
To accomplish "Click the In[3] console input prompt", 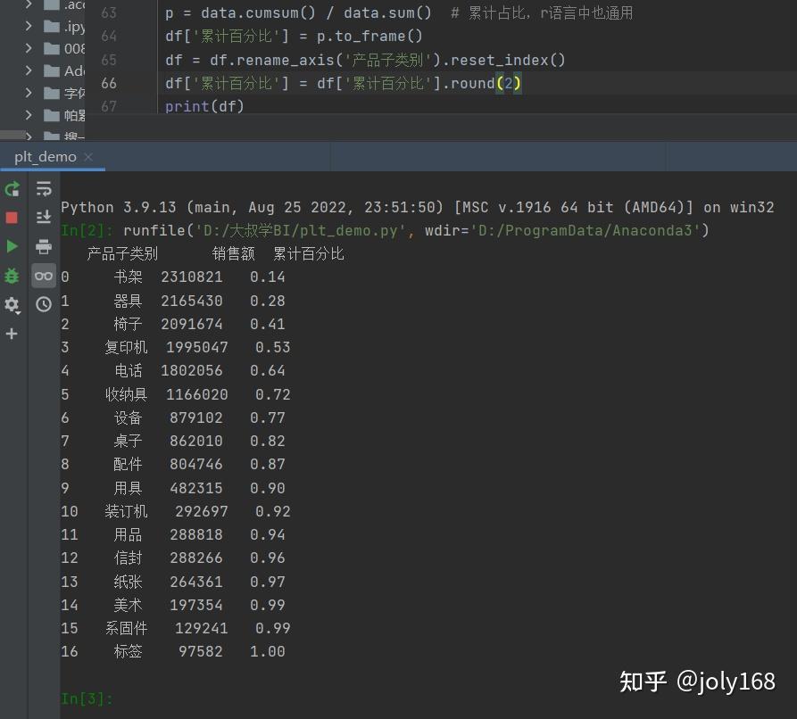I will 87,698.
